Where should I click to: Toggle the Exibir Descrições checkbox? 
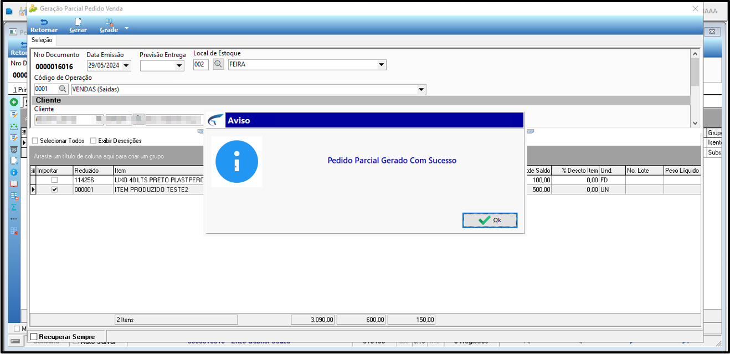[x=93, y=141]
